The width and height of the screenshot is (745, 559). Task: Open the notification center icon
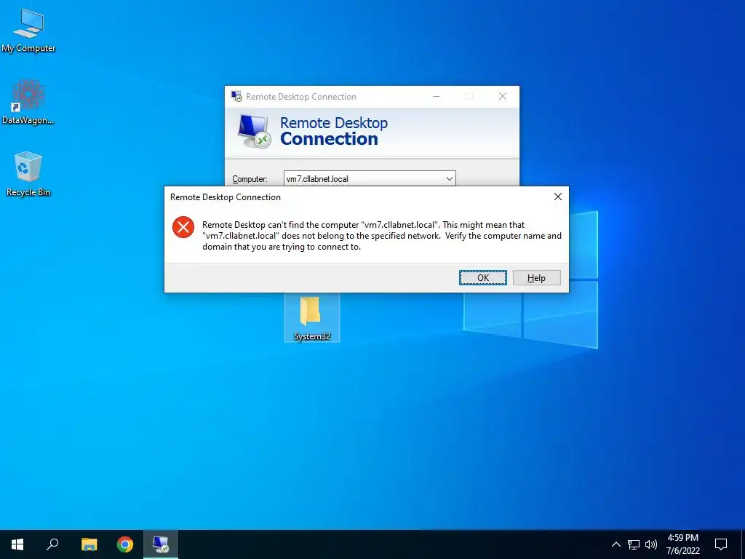point(721,544)
